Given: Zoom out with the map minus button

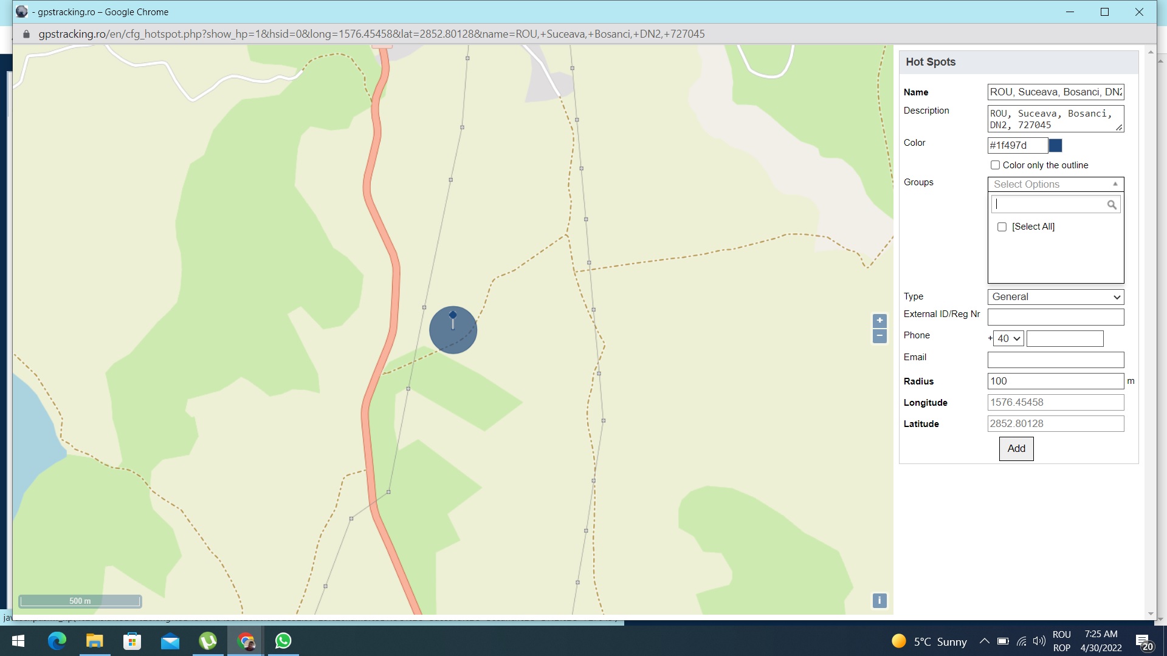Looking at the screenshot, I should 880,336.
